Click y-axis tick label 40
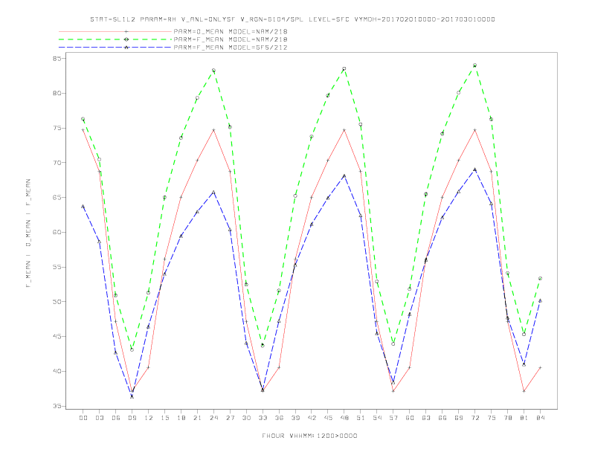589x455 pixels. tap(57, 371)
